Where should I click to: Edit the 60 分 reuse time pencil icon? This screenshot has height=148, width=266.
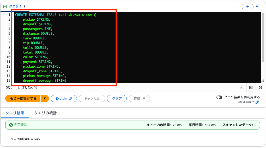[x=257, y=102]
